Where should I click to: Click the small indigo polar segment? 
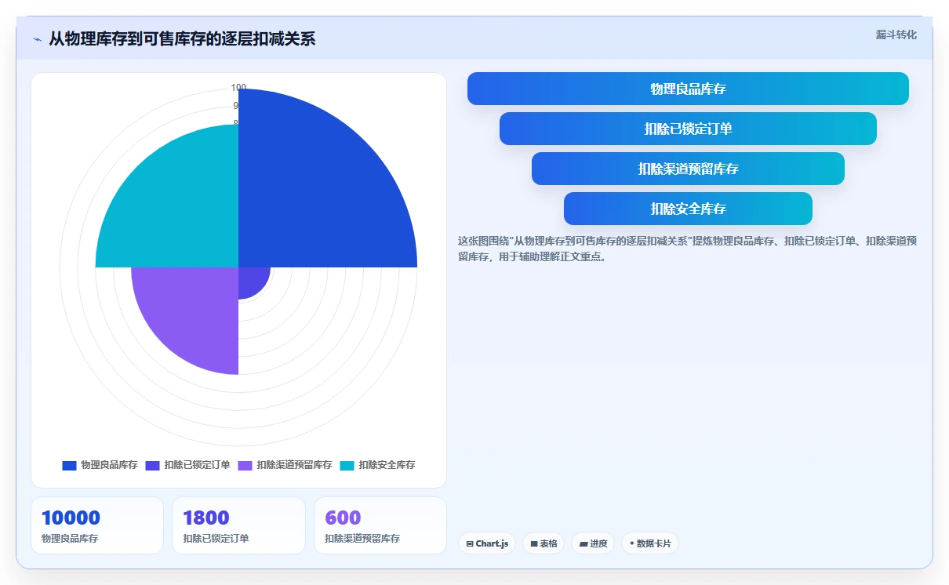click(251, 280)
